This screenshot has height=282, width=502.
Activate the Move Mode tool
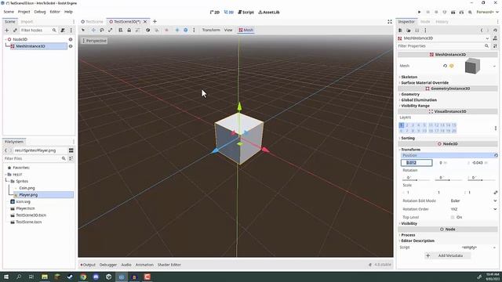[93, 30]
